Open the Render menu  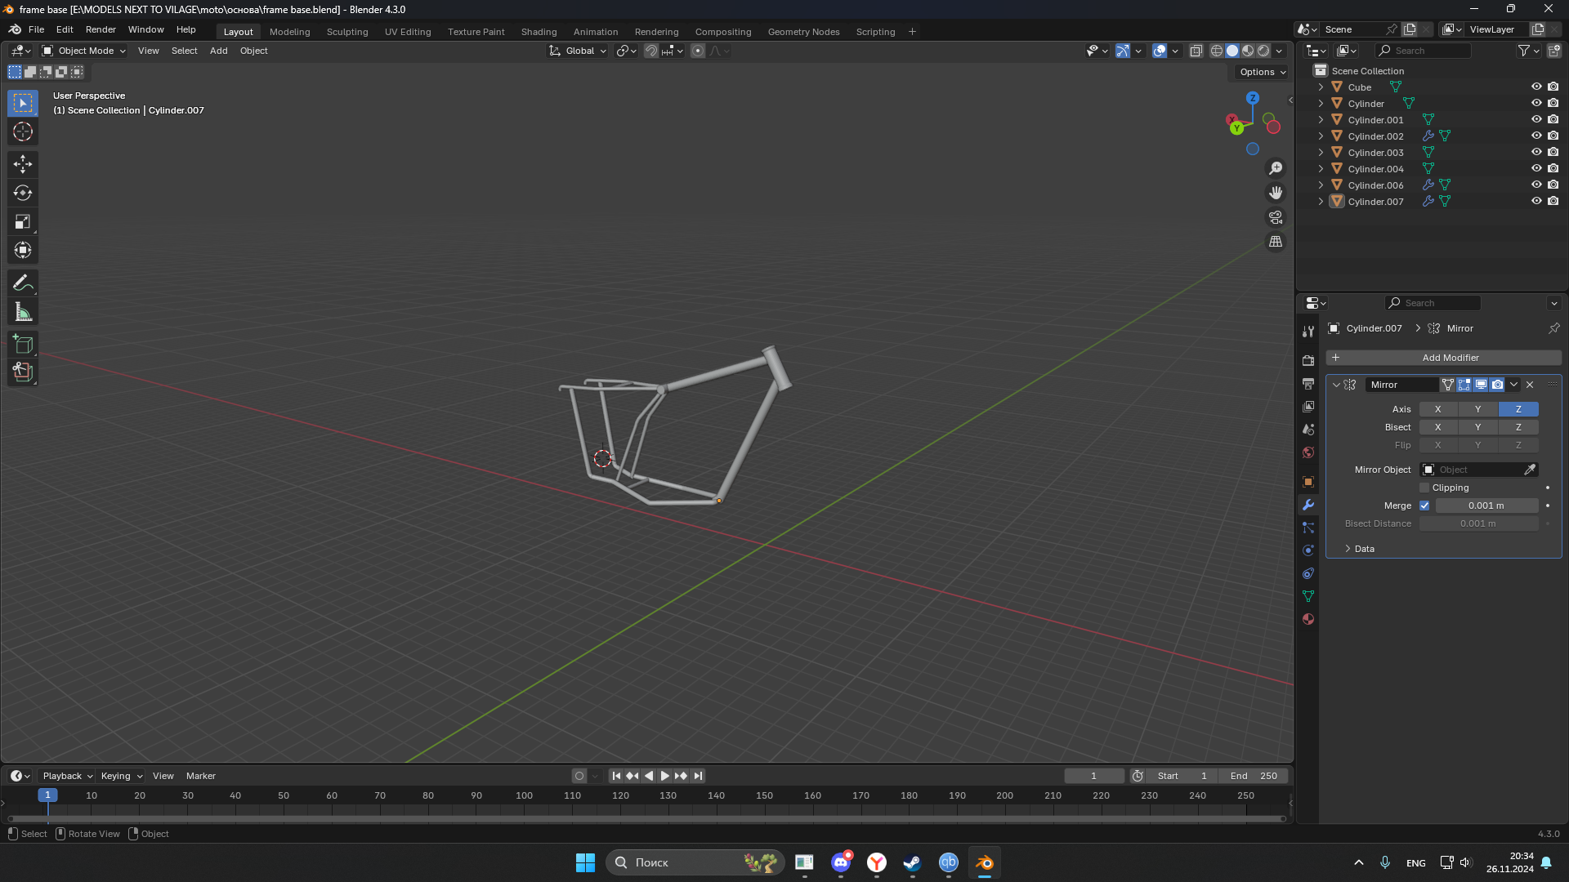coord(101,29)
